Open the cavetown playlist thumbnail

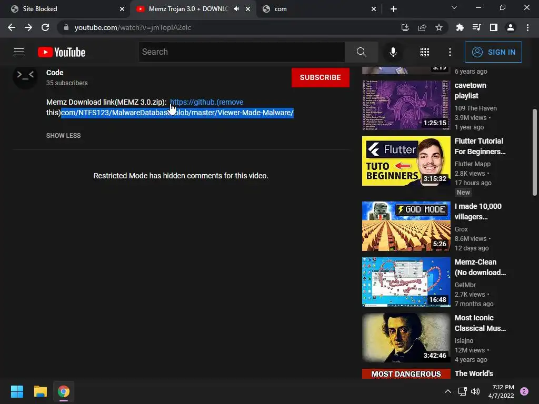[x=406, y=105]
